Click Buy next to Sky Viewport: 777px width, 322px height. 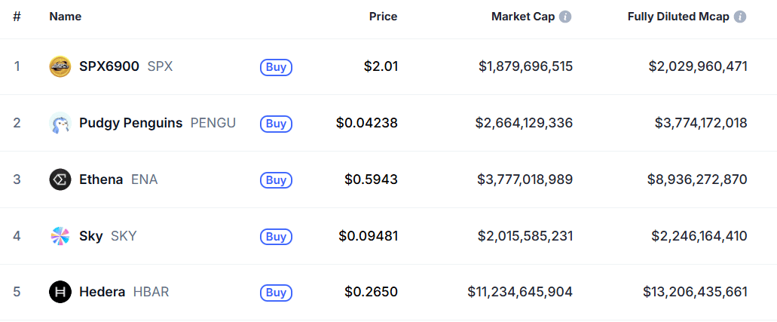[276, 237]
